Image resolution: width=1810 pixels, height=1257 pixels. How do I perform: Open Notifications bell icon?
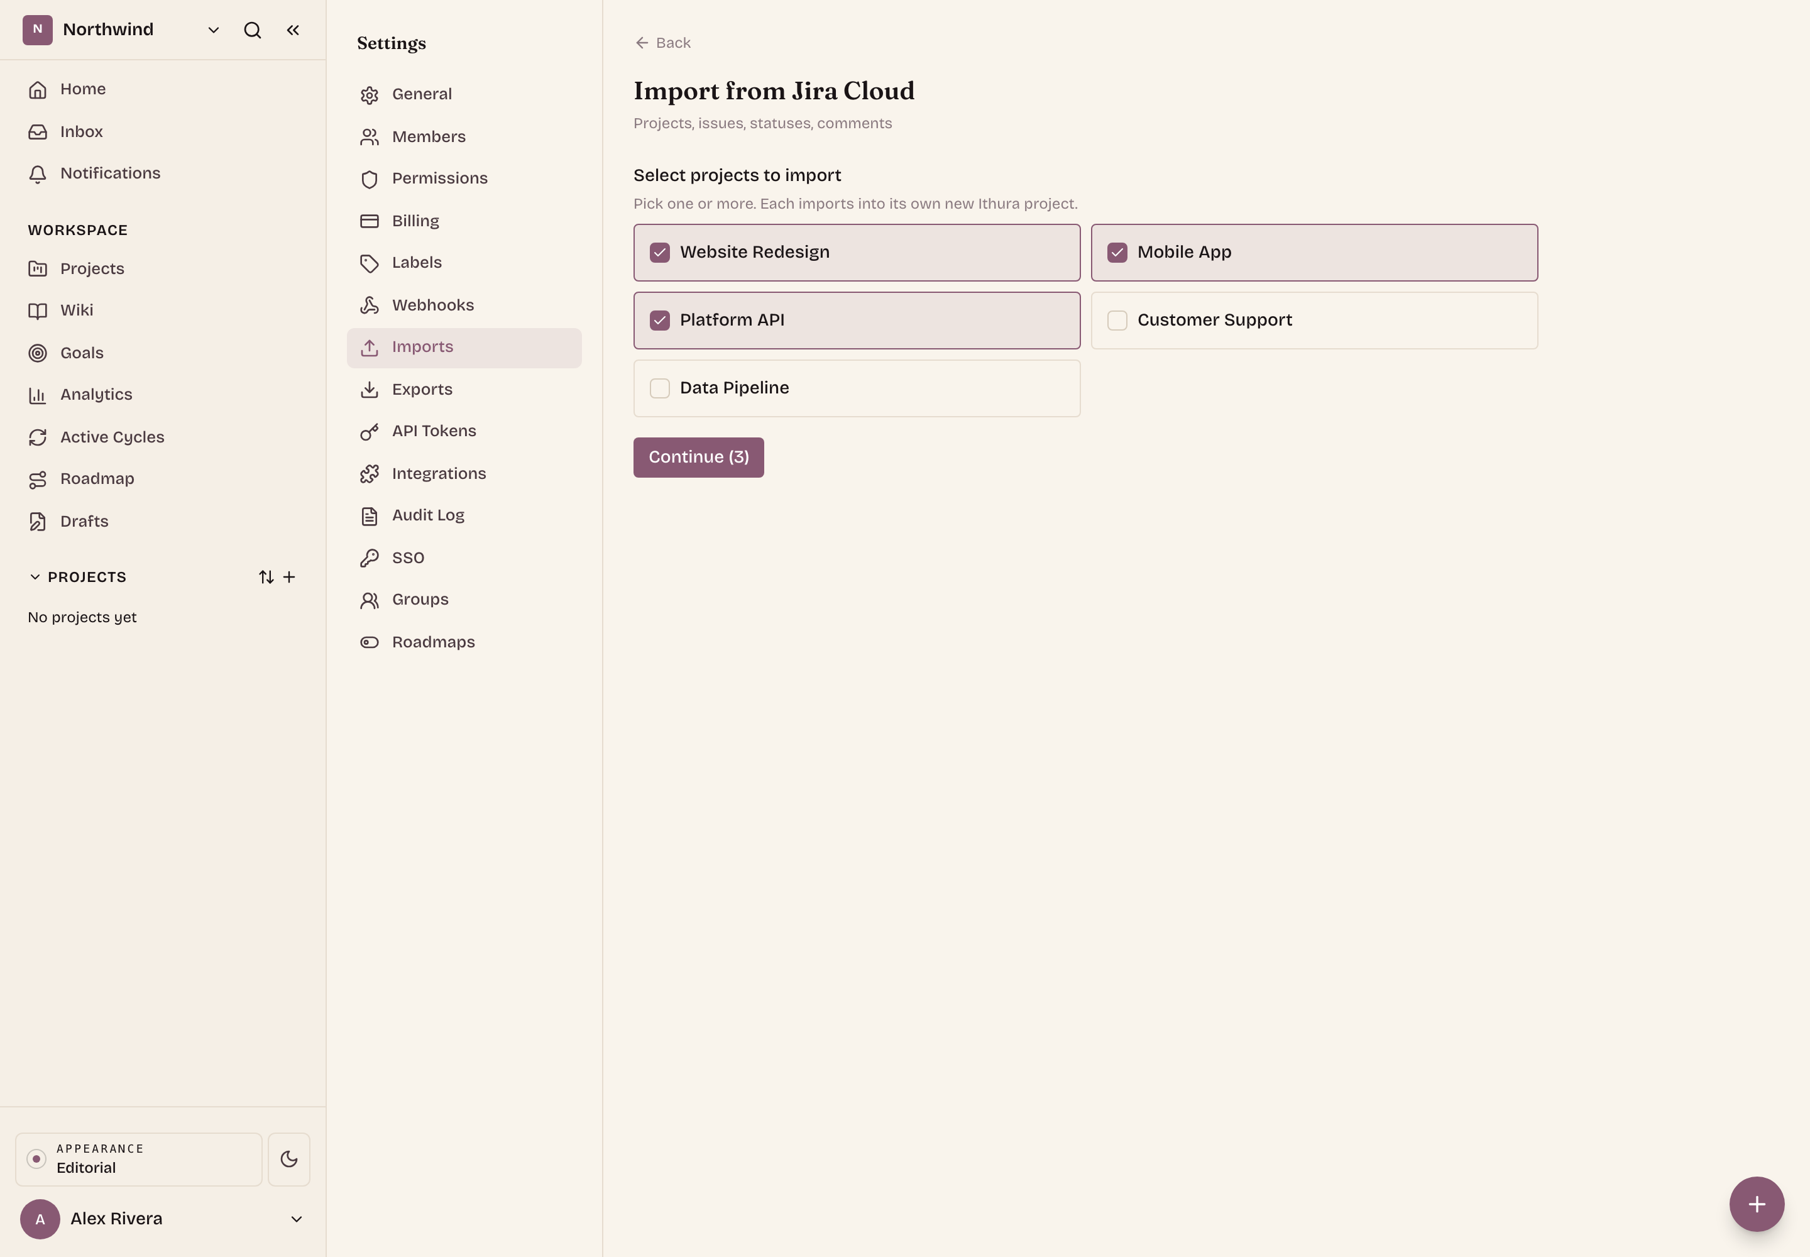coord(38,174)
